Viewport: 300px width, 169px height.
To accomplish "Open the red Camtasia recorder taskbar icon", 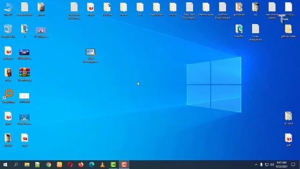I will pyautogui.click(x=124, y=165).
